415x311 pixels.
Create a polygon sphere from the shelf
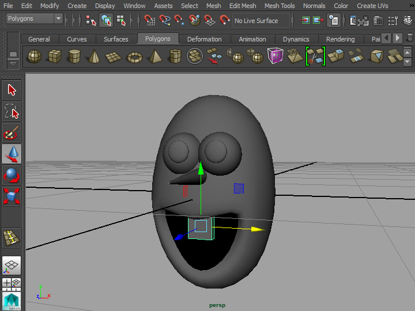click(35, 56)
